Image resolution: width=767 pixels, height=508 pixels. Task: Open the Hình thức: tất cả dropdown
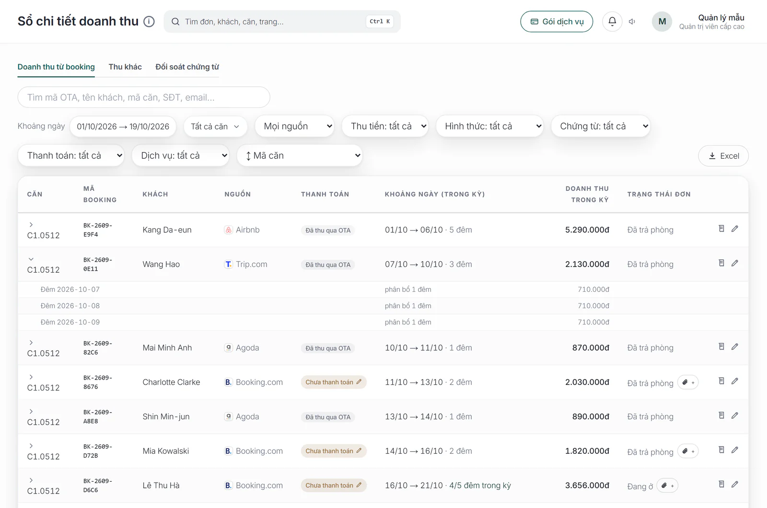click(489, 127)
